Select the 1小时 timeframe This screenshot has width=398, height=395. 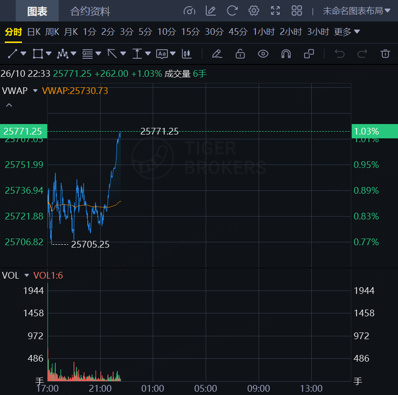coord(264,32)
